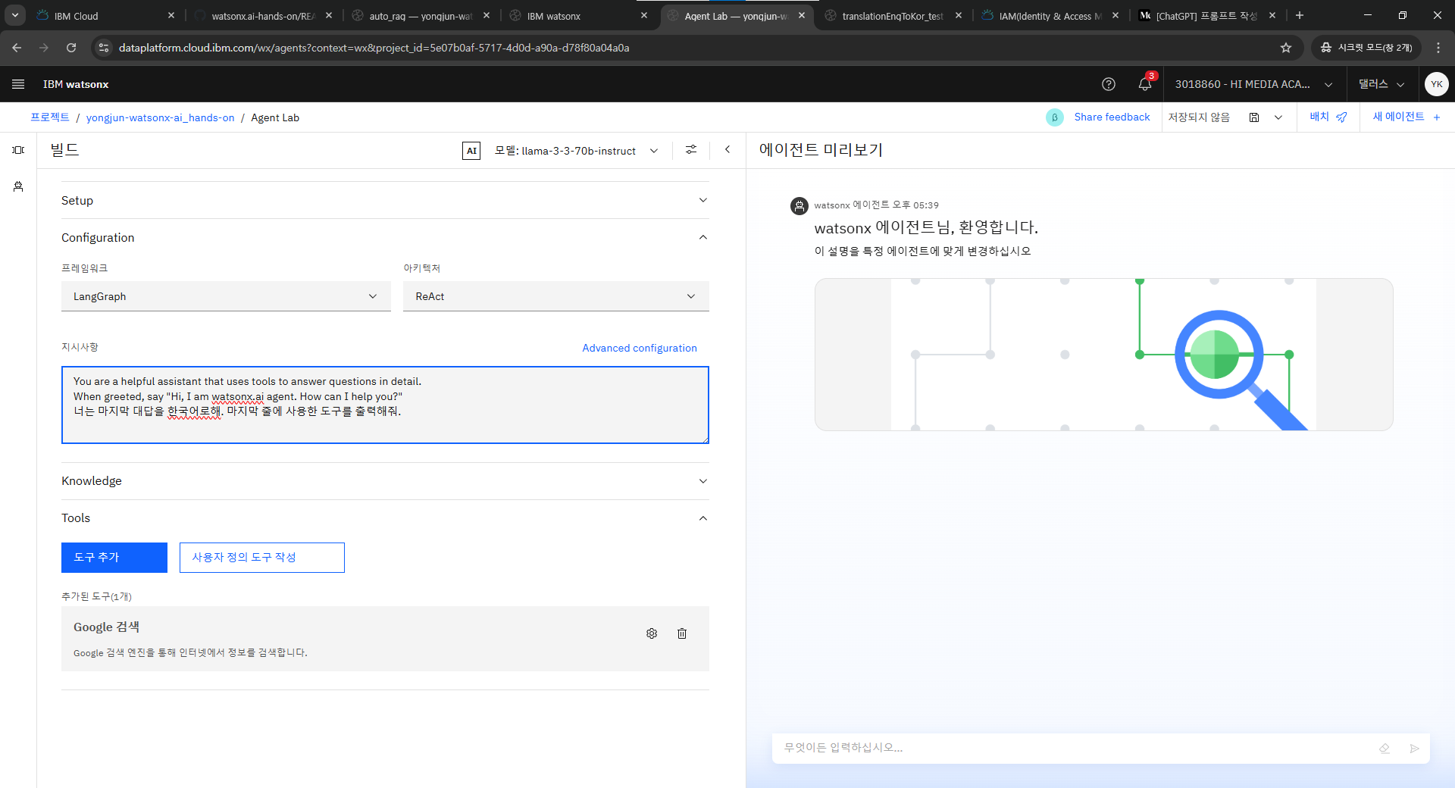Send the message with arrow icon
This screenshot has width=1455, height=788.
click(x=1414, y=749)
